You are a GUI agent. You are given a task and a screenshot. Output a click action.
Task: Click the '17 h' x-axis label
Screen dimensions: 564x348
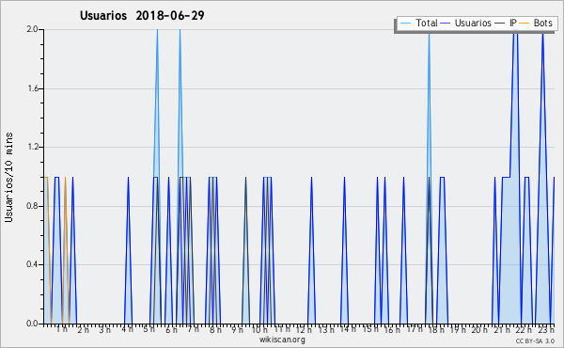415,329
